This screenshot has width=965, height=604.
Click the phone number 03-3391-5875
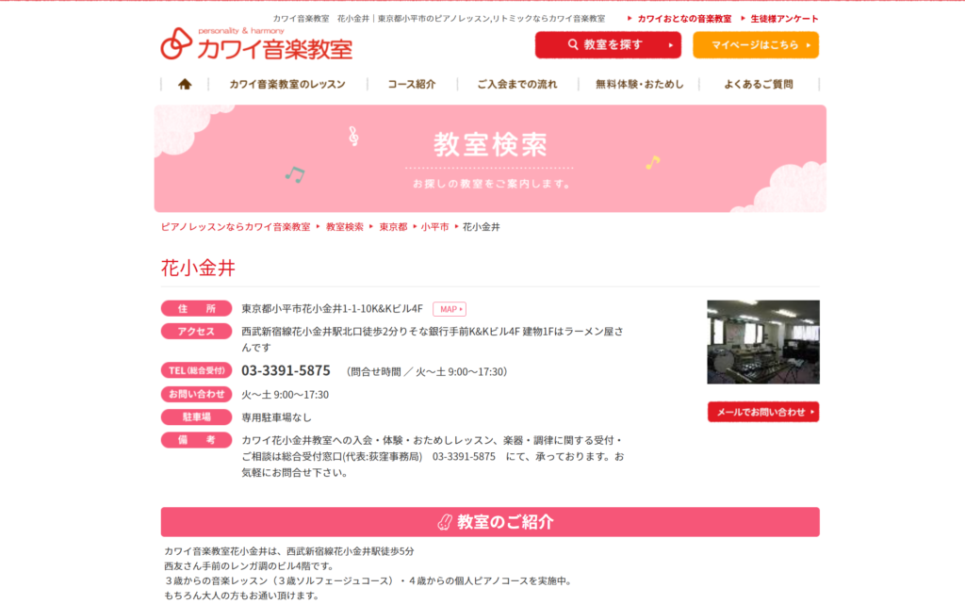[286, 370]
